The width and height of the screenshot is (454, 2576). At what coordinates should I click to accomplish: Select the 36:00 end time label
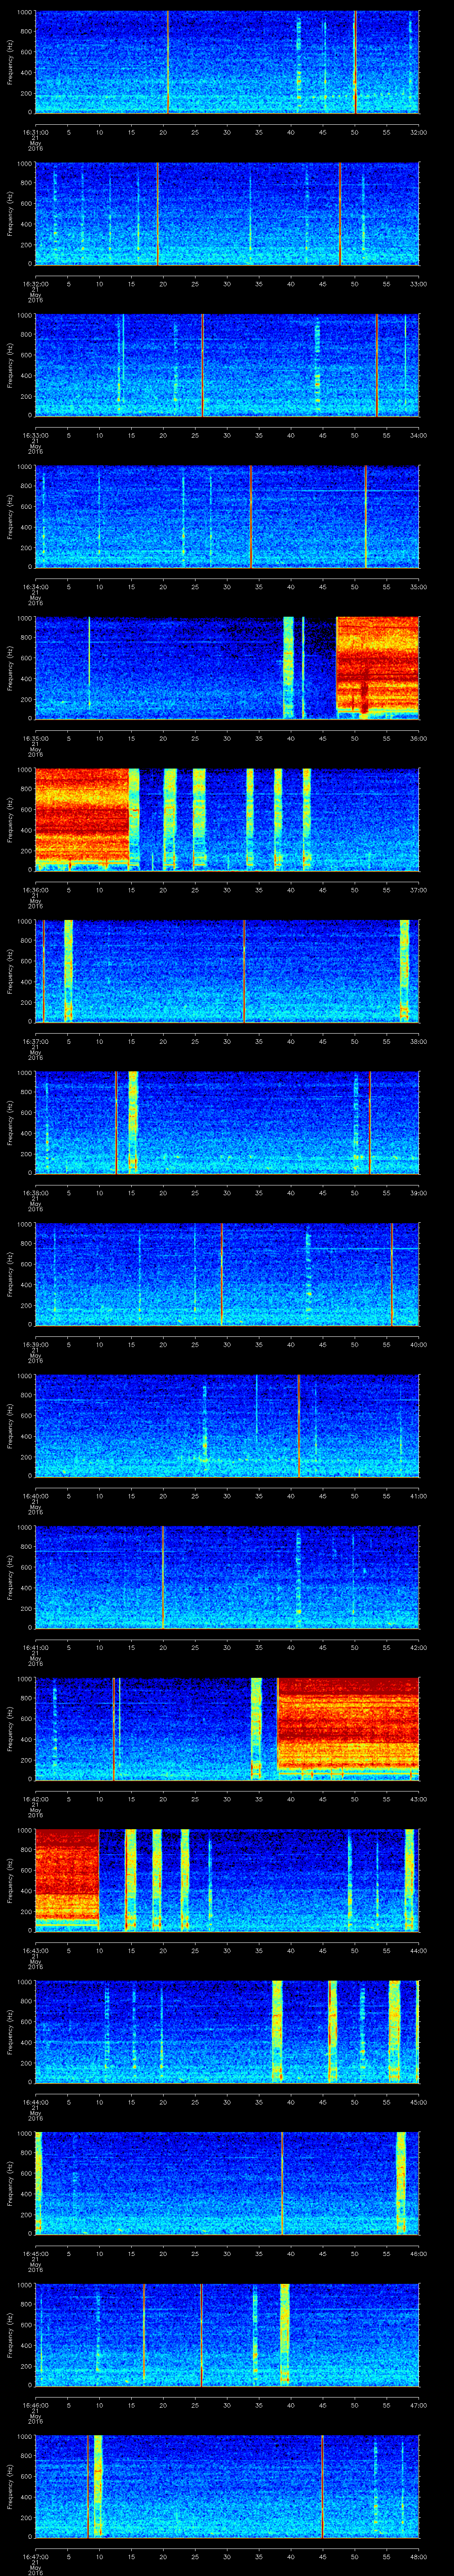418,737
